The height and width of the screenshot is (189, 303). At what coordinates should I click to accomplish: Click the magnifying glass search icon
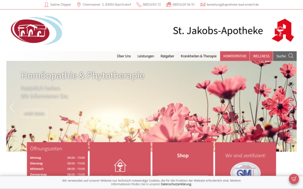291,56
